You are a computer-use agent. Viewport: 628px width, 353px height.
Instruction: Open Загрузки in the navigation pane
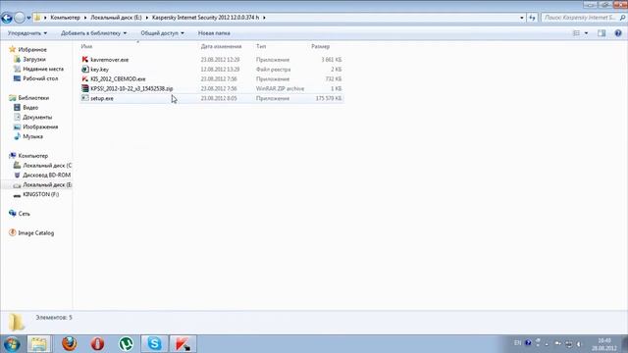tap(34, 59)
